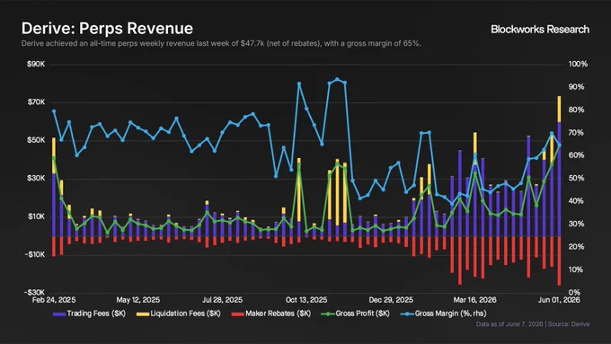The height and width of the screenshot is (344, 611).
Task: Click the $30K left axis label
Action: coord(36,179)
